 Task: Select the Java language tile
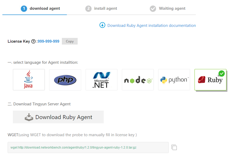[29, 80]
